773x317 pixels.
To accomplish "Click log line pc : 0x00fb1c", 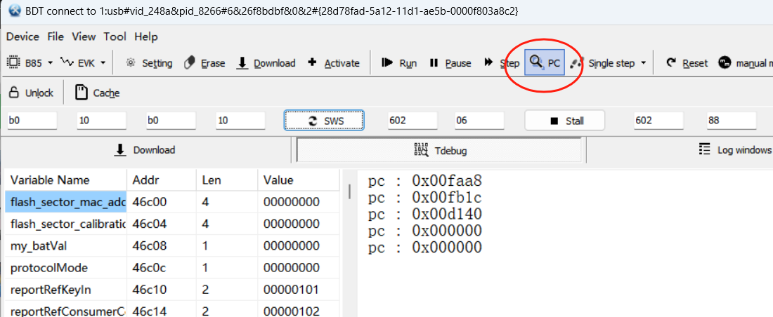I will 425,197.
